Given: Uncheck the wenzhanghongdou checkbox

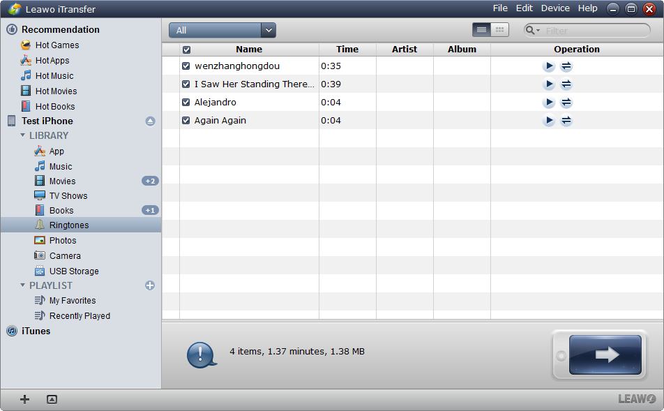Looking at the screenshot, I should [x=186, y=66].
